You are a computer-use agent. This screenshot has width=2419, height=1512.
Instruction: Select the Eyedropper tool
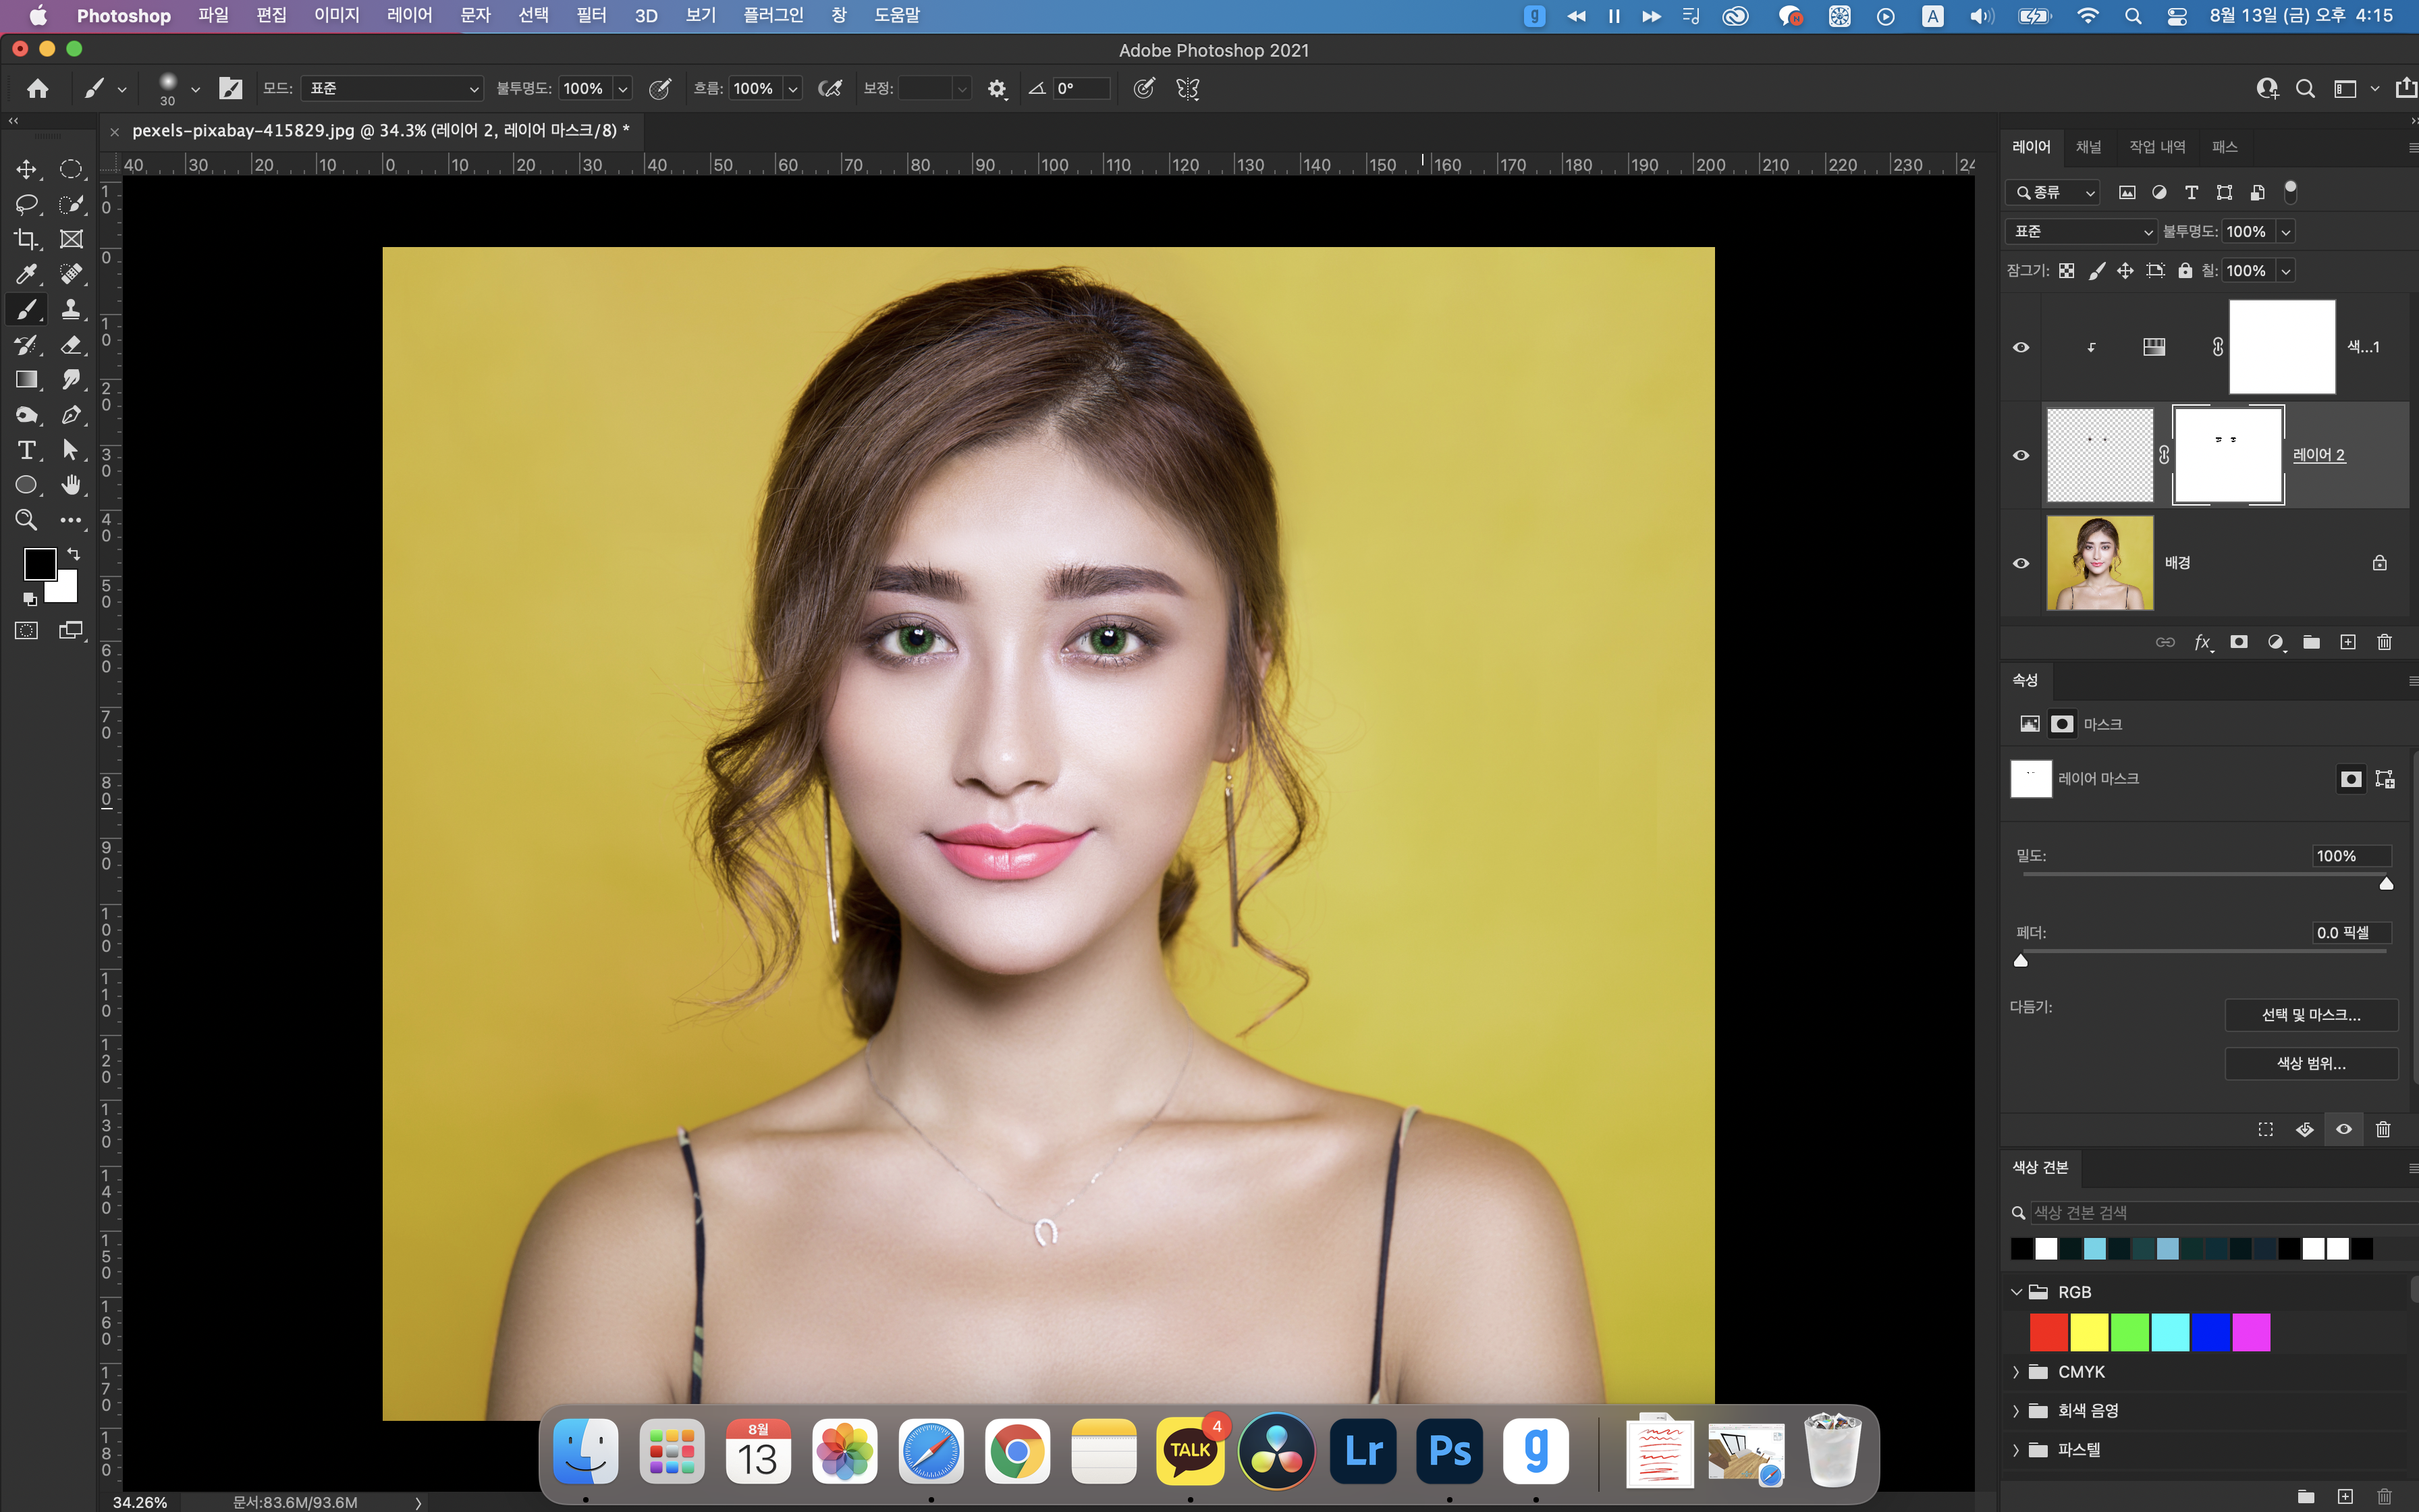[26, 274]
